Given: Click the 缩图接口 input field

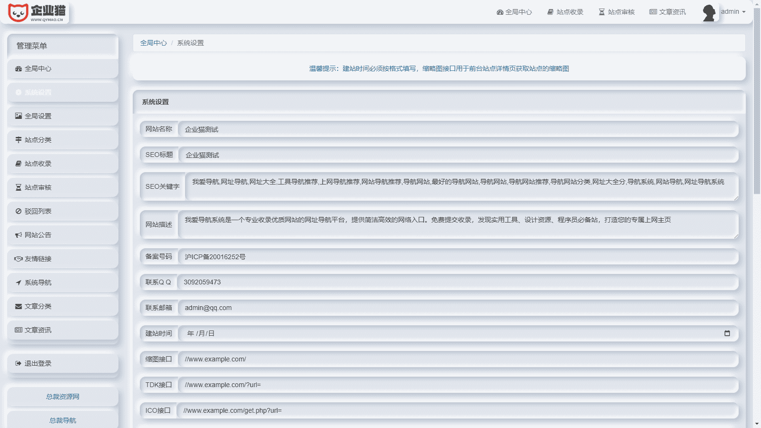Looking at the screenshot, I should click(458, 360).
